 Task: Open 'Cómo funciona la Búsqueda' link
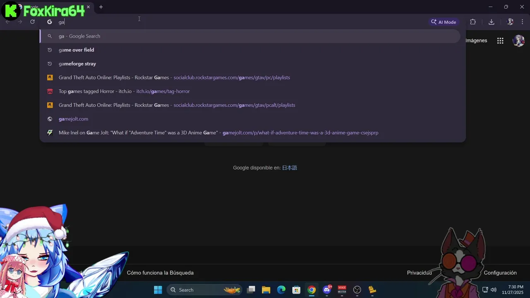click(160, 273)
